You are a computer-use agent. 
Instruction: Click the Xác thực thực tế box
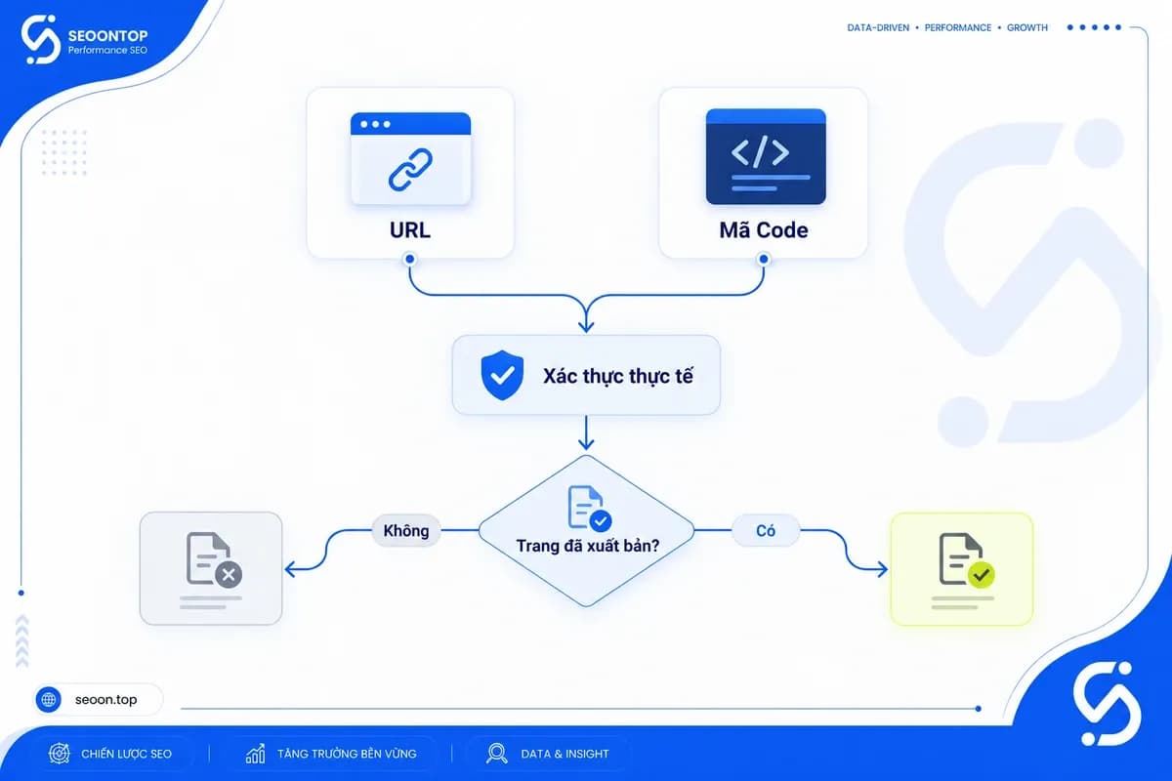[x=586, y=376]
